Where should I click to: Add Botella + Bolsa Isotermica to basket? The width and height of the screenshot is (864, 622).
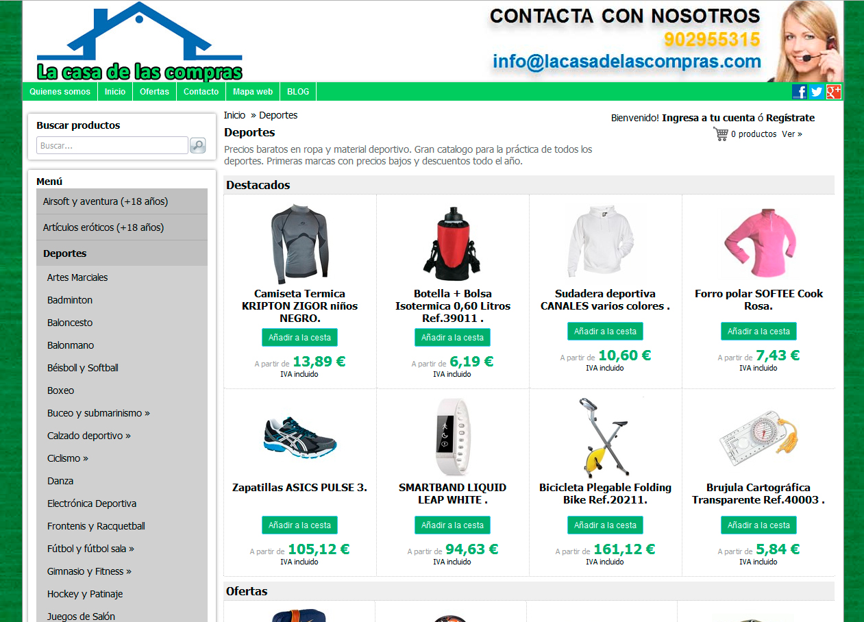point(452,338)
